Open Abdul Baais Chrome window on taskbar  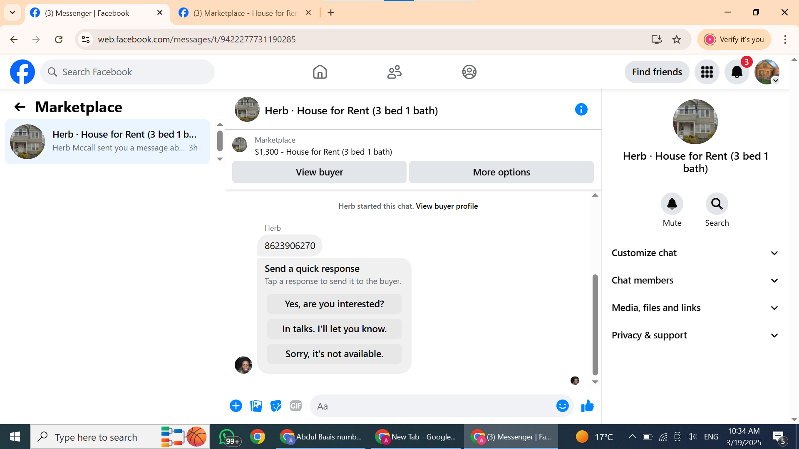[x=322, y=437]
